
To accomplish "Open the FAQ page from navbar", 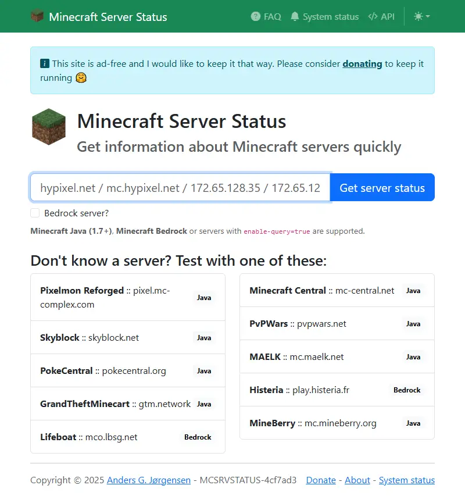I will (x=266, y=16).
